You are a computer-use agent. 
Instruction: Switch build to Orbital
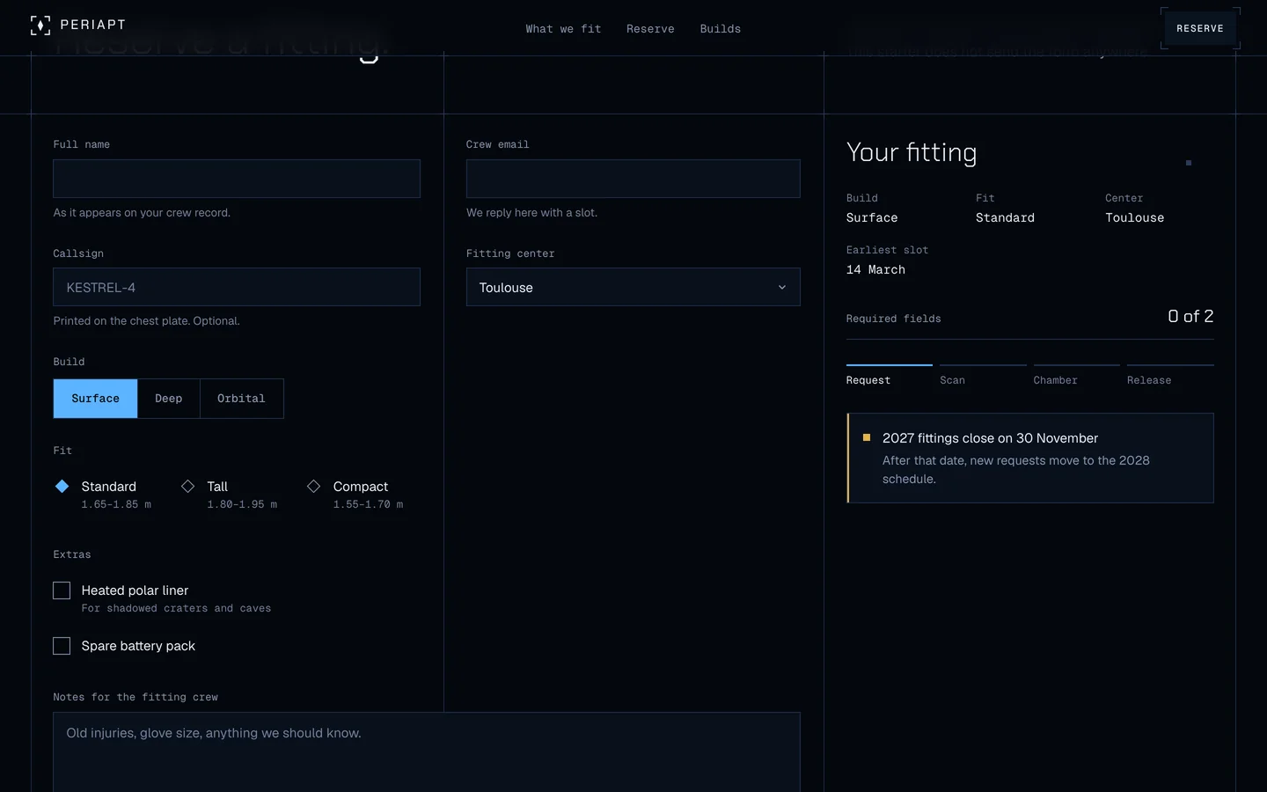click(242, 399)
